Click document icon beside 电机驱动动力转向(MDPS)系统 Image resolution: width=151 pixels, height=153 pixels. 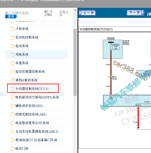[x=13, y=97]
